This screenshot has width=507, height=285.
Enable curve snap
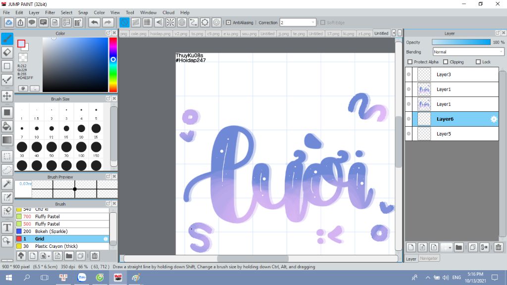(194, 22)
